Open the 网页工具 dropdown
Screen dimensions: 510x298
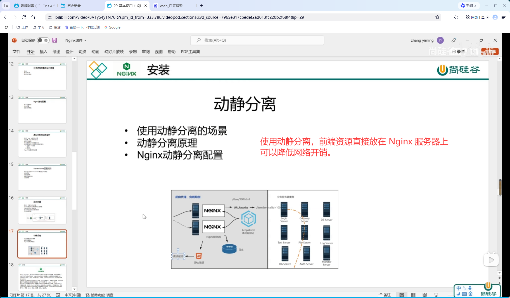pyautogui.click(x=477, y=17)
